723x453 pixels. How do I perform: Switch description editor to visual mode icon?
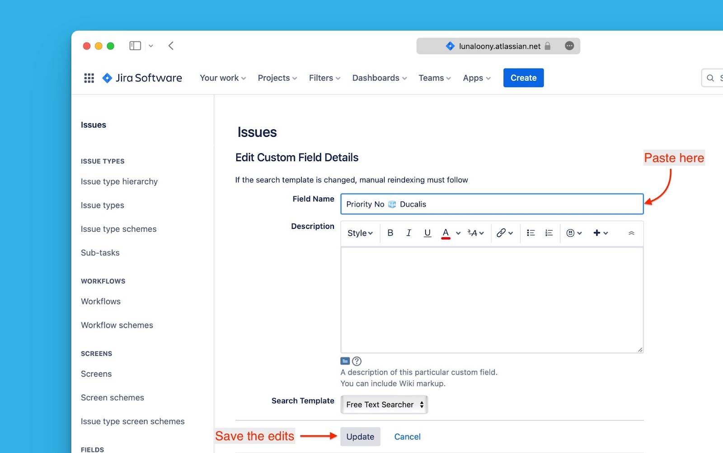click(345, 361)
